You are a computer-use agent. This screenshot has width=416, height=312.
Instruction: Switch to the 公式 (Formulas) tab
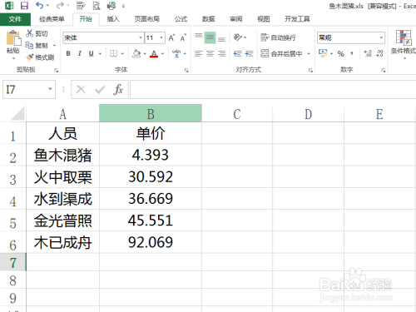click(181, 19)
